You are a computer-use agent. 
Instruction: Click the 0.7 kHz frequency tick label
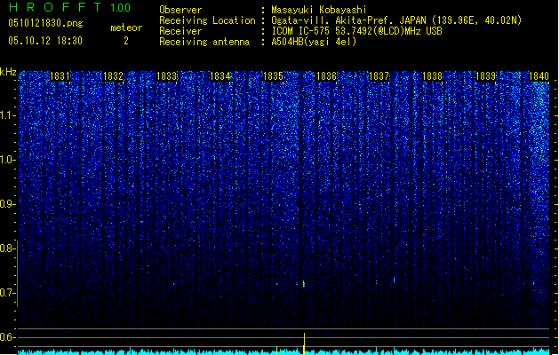coord(8,293)
